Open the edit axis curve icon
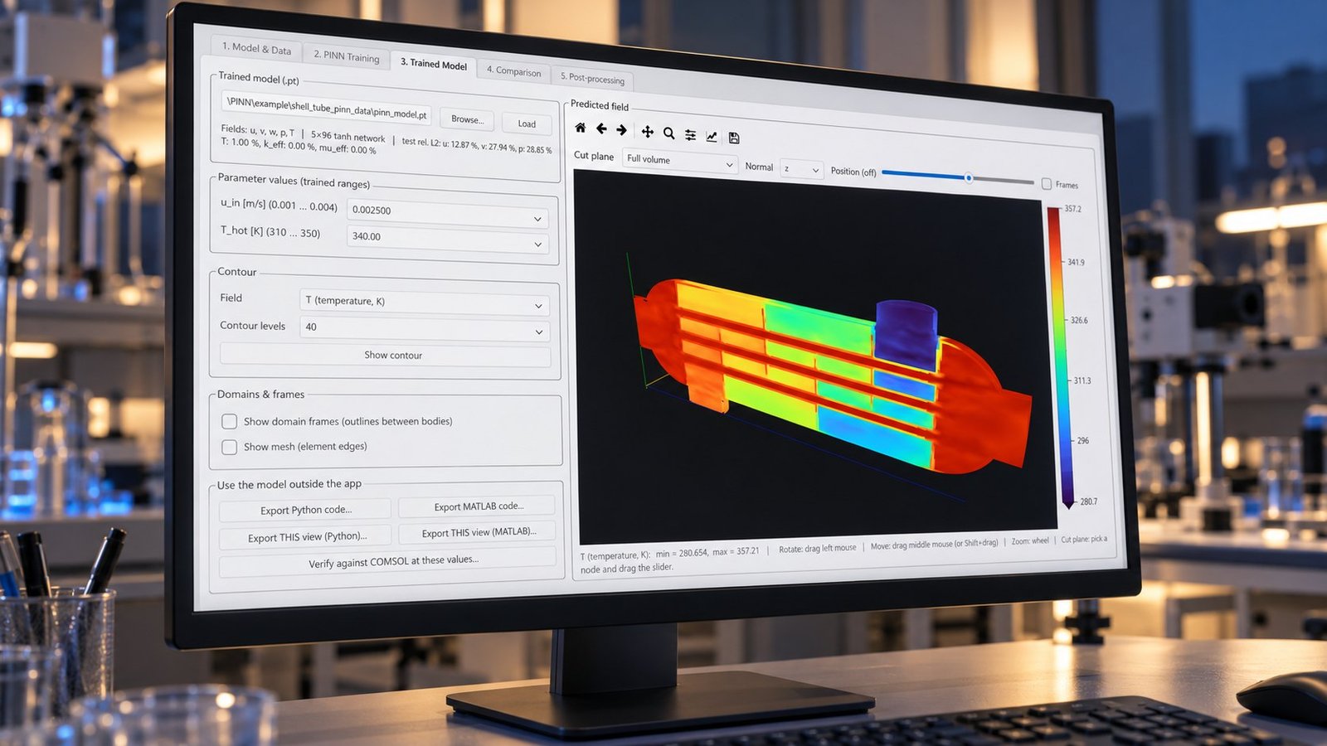Image resolution: width=1327 pixels, height=746 pixels. tap(712, 136)
